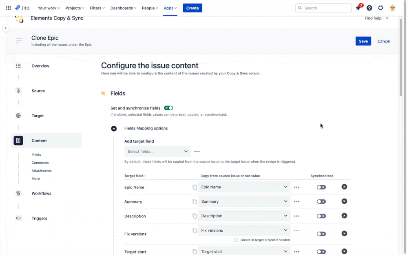Viewport: 407px width, 255px height.
Task: Open the notifications bell with badge 7
Action: coord(358,8)
